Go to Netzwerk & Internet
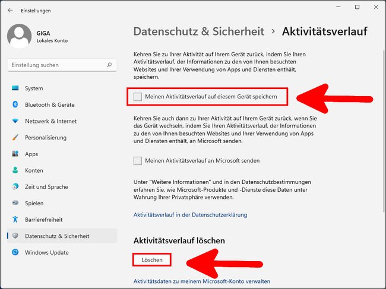This screenshot has width=386, height=289. pos(50,121)
